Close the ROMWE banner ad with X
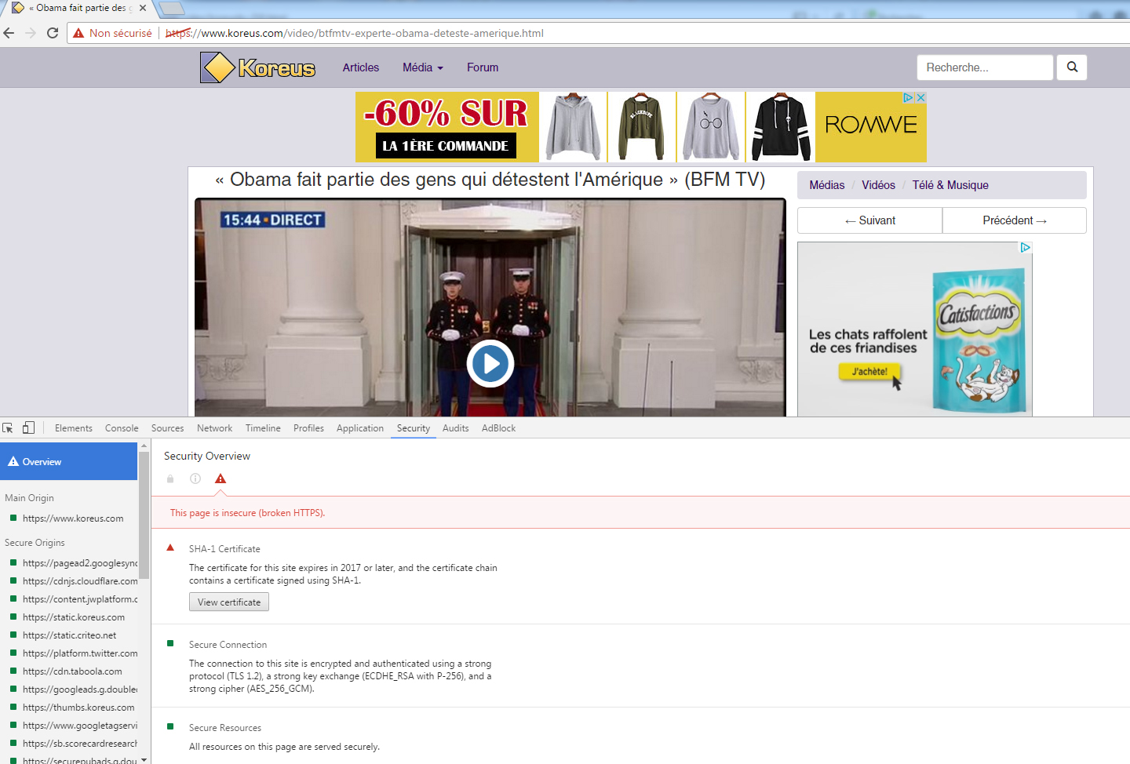1130x764 pixels. pyautogui.click(x=921, y=97)
